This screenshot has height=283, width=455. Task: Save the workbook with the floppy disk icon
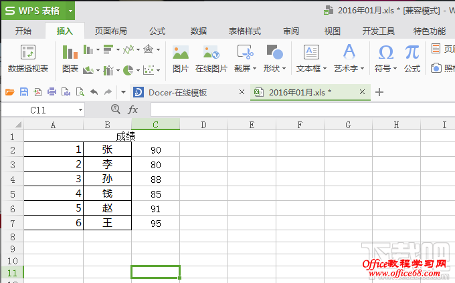(24, 92)
